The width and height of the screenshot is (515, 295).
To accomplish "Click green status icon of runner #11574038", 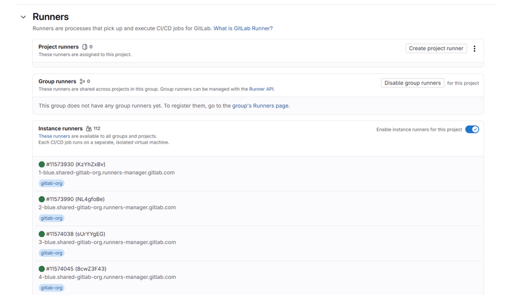I will (42, 234).
